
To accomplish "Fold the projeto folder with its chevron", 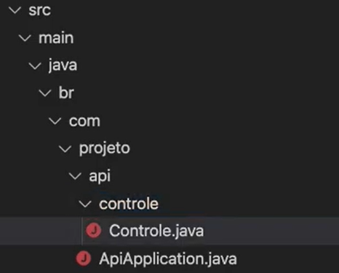I will click(x=65, y=149).
